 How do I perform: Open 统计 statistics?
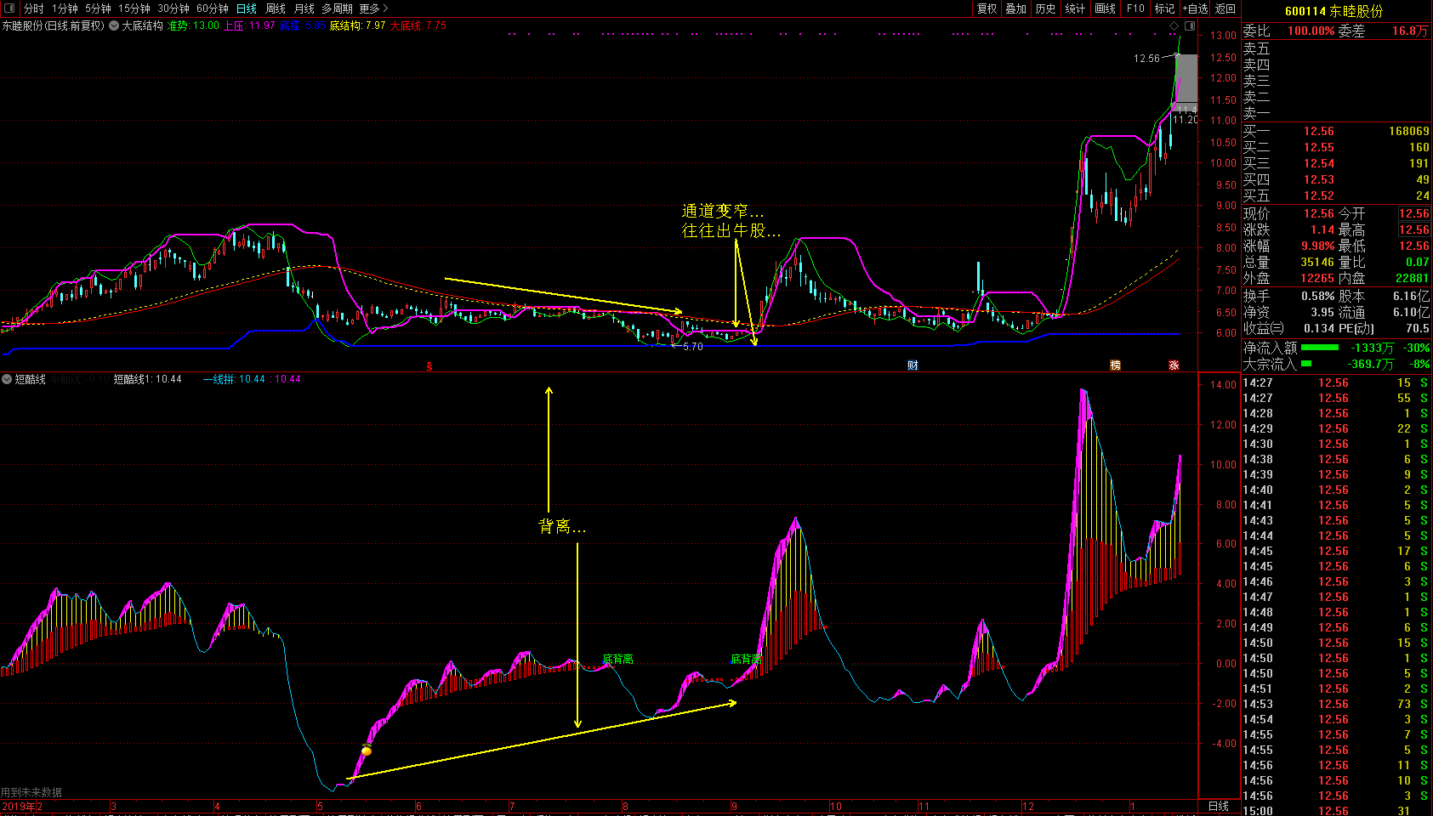click(x=1076, y=8)
